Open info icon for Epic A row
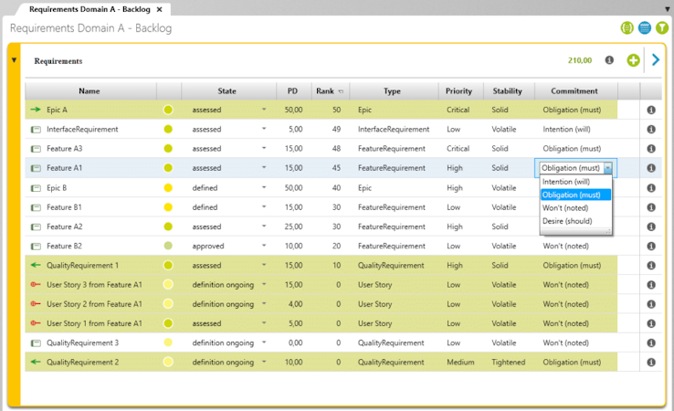Image resolution: width=674 pixels, height=411 pixels. tap(651, 111)
